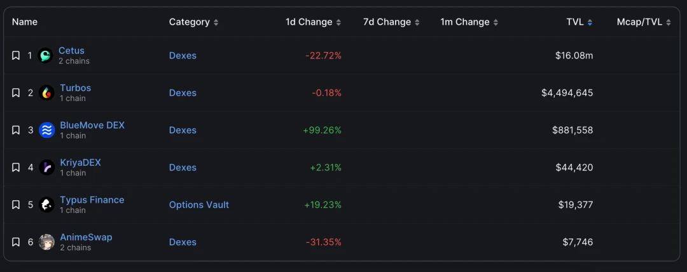Sort table by Category column
This screenshot has width=687, height=272.
click(x=193, y=22)
